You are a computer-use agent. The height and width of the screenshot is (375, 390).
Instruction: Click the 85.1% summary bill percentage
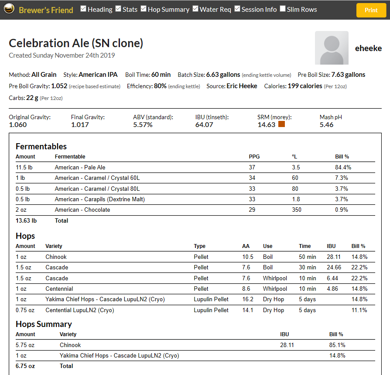click(337, 345)
